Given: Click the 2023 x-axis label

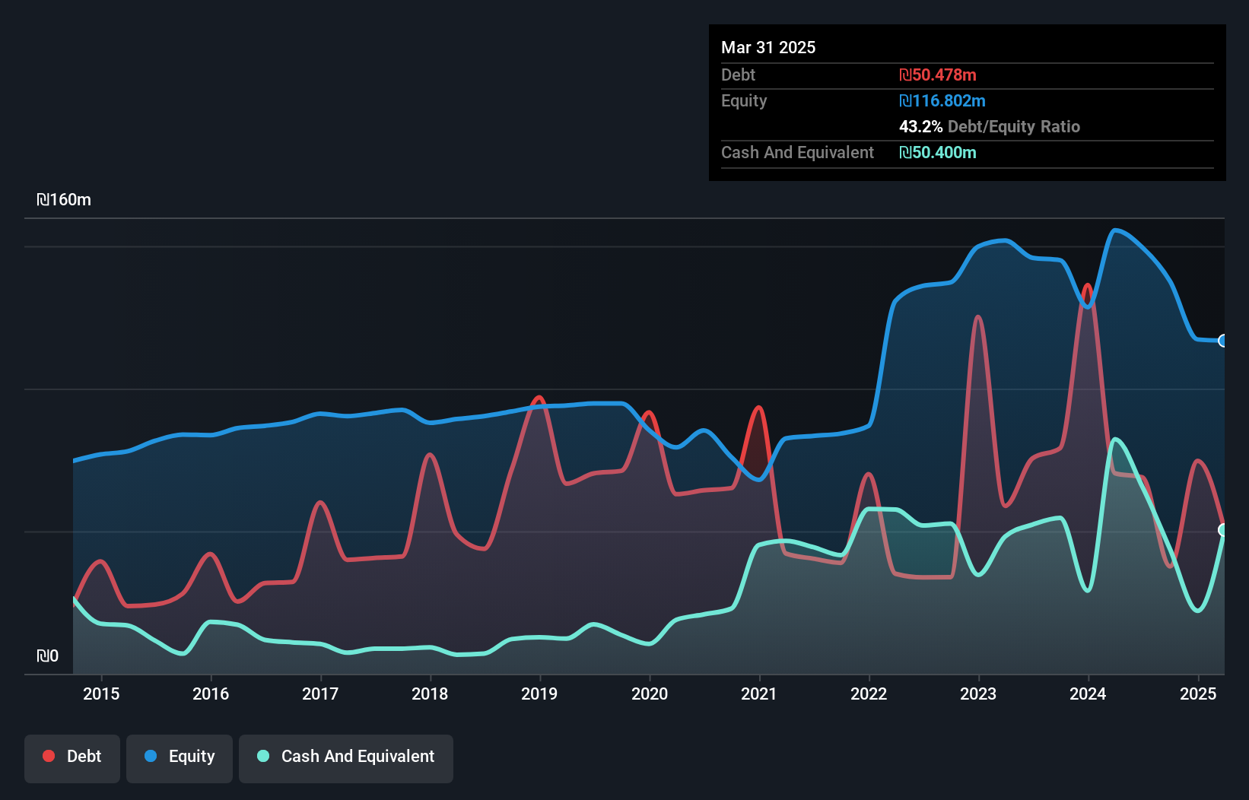Looking at the screenshot, I should [978, 694].
